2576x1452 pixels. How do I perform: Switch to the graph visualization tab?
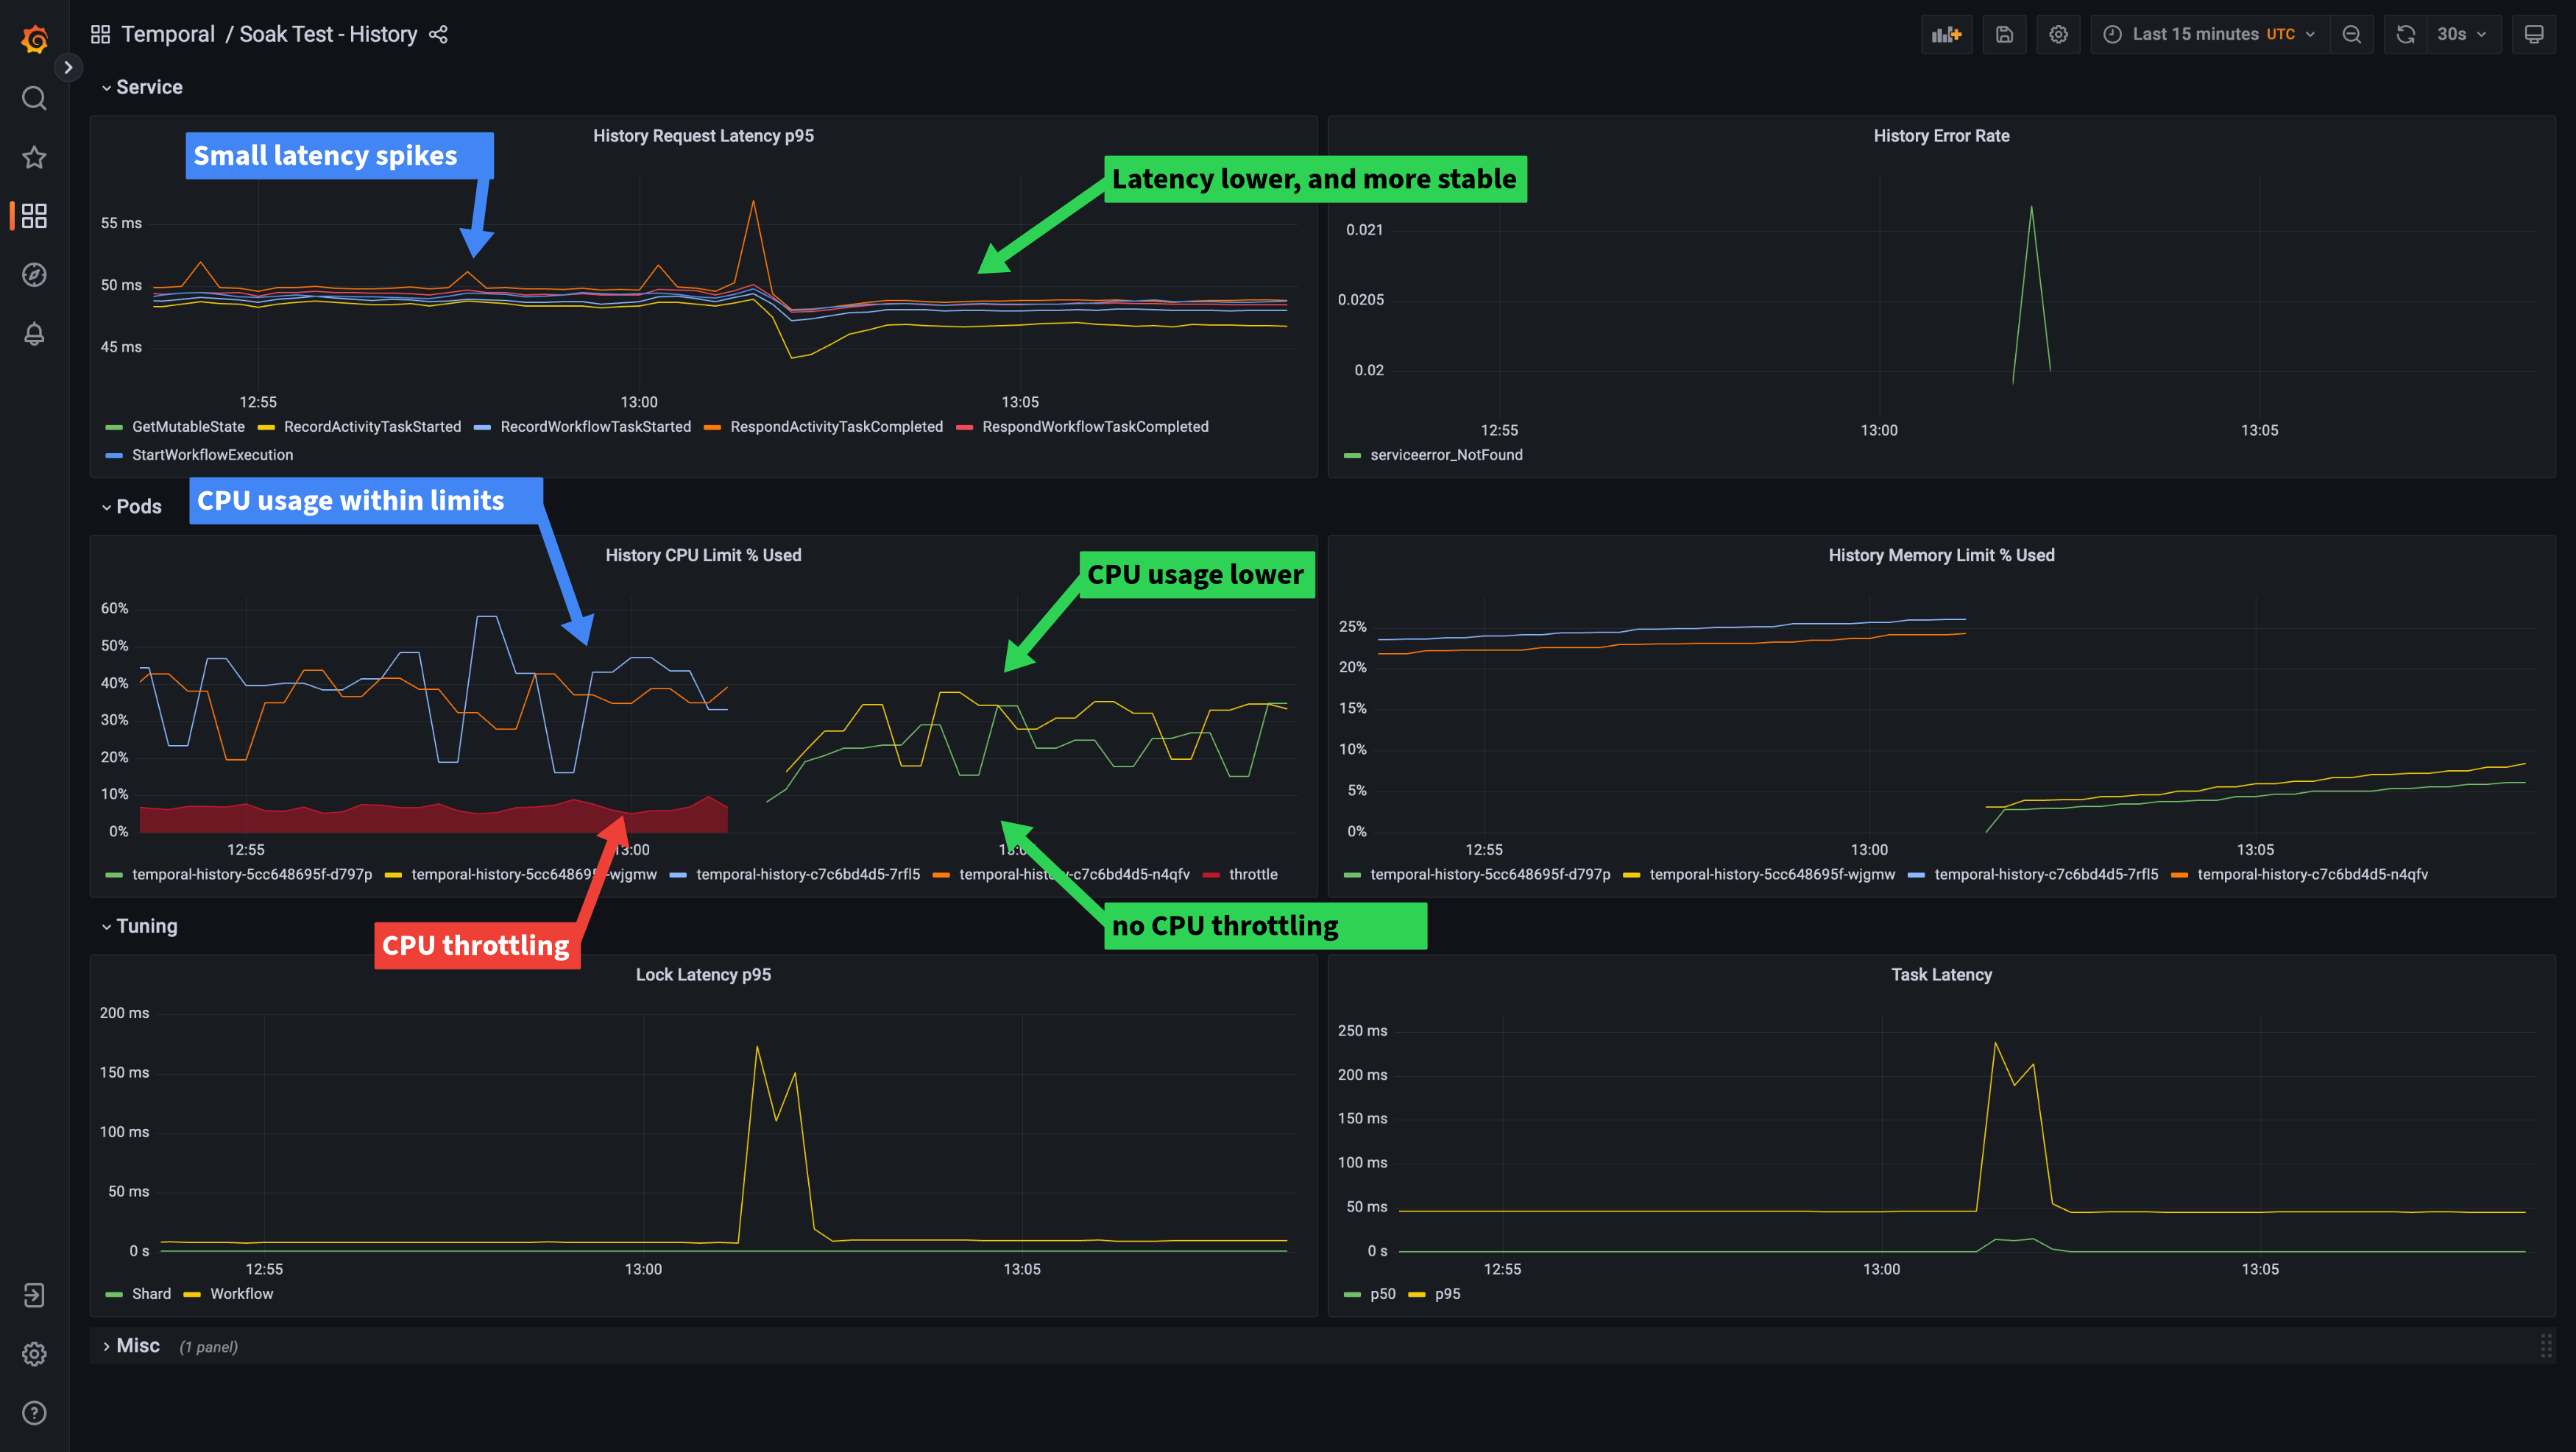point(1946,34)
